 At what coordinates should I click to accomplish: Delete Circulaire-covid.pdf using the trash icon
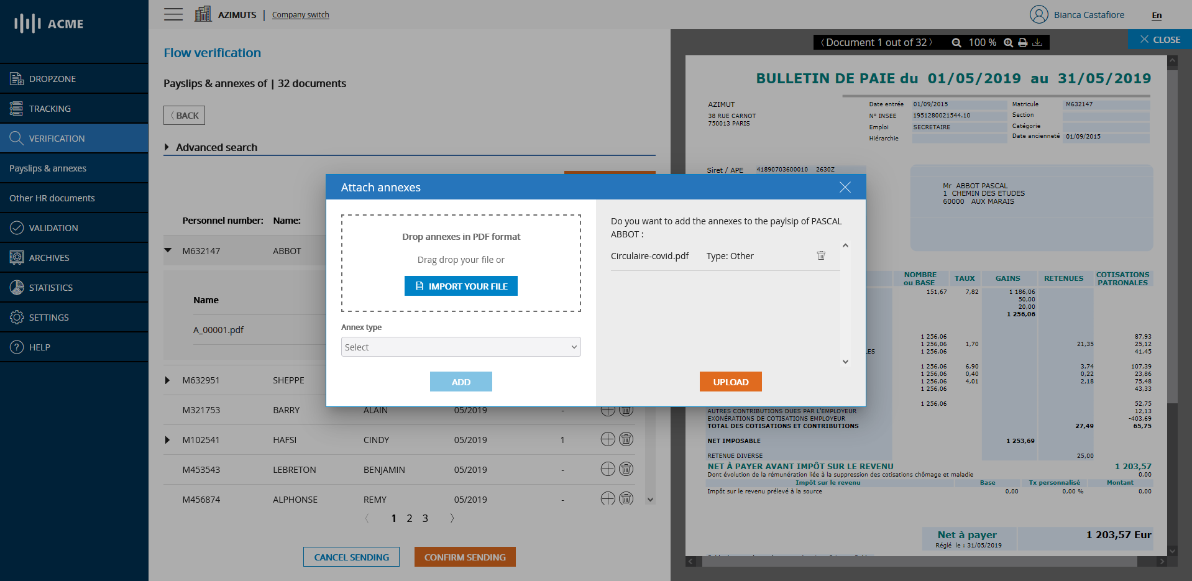(820, 256)
